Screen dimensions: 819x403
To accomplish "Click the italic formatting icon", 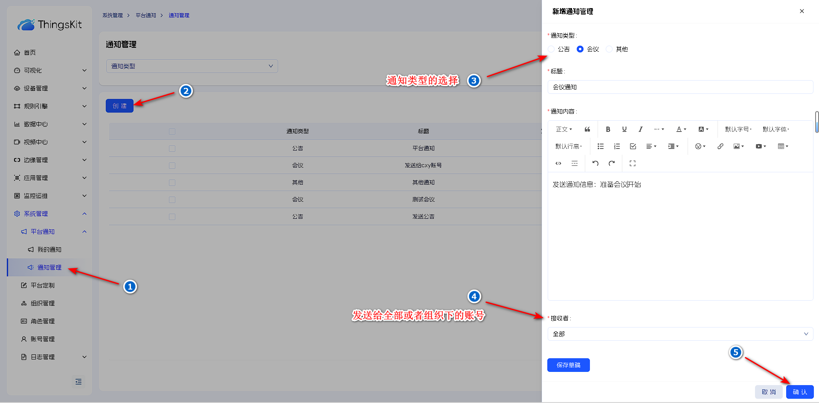I will point(640,129).
